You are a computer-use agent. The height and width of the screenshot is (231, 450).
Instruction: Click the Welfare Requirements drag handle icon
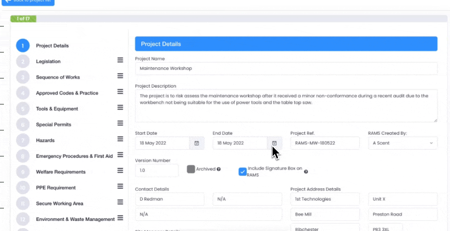click(x=120, y=170)
